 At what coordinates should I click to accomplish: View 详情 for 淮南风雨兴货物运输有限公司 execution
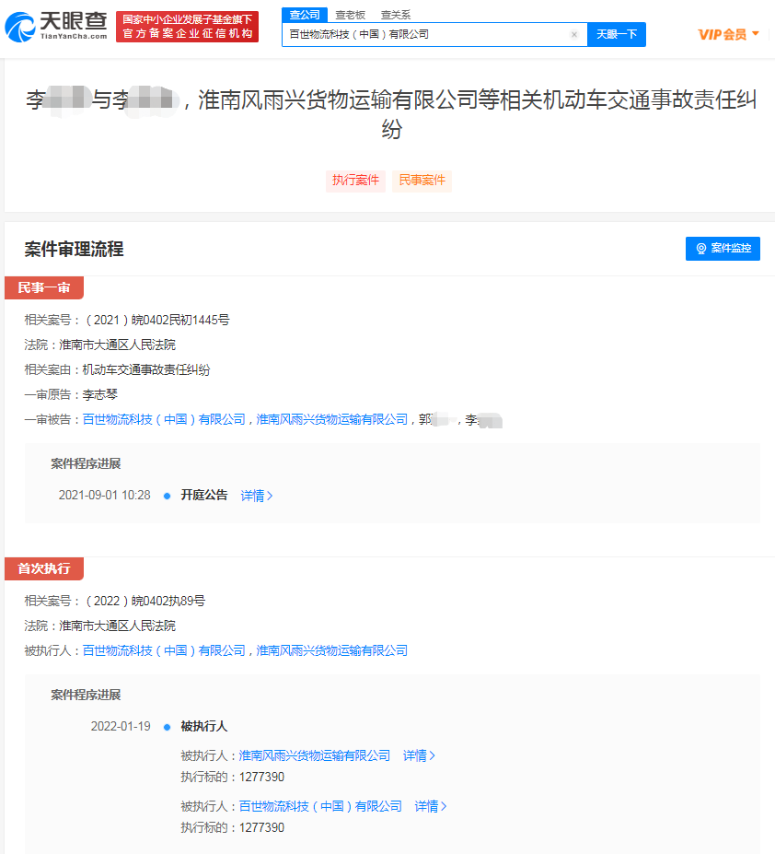tap(419, 755)
